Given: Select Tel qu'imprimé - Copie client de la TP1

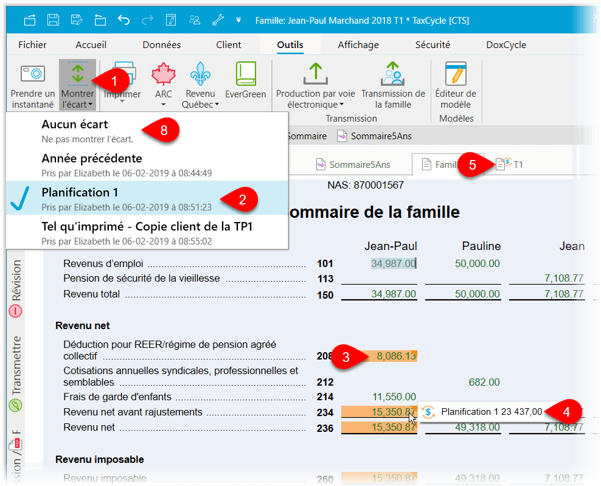Looking at the screenshot, I should click(x=147, y=232).
